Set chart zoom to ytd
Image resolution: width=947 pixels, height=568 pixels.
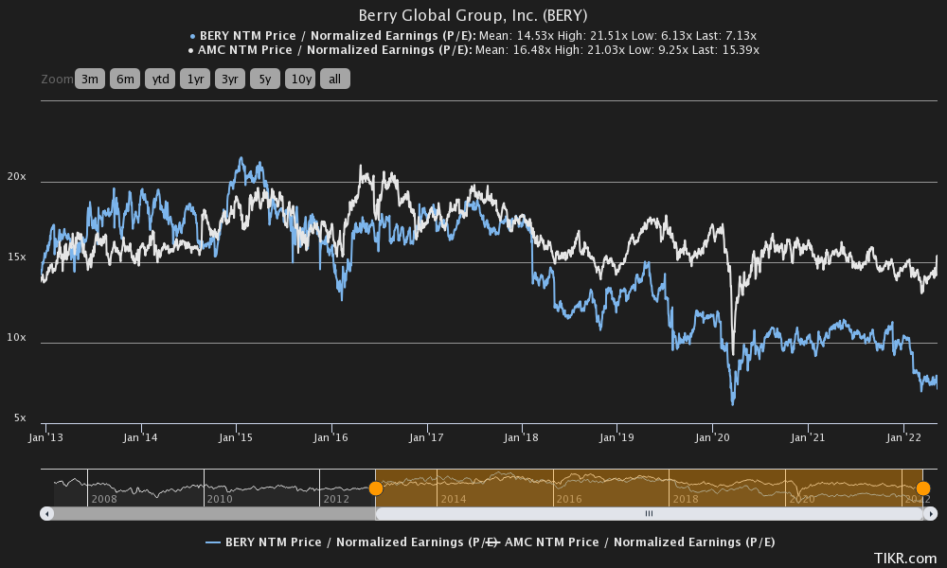(x=160, y=80)
